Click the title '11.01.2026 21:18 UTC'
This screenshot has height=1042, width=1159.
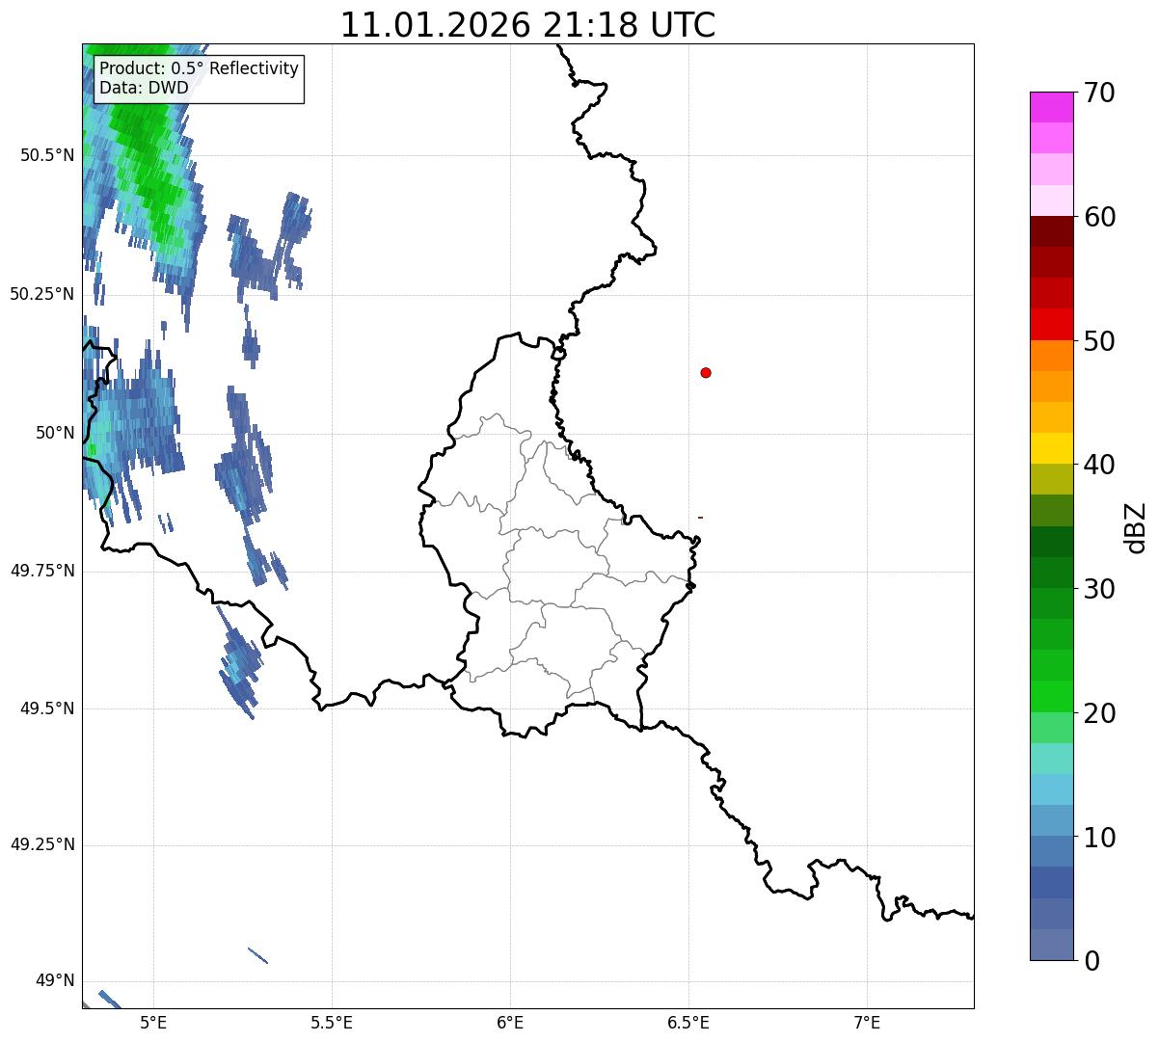pos(528,25)
